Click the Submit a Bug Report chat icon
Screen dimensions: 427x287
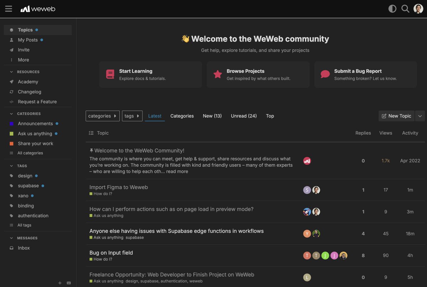325,74
